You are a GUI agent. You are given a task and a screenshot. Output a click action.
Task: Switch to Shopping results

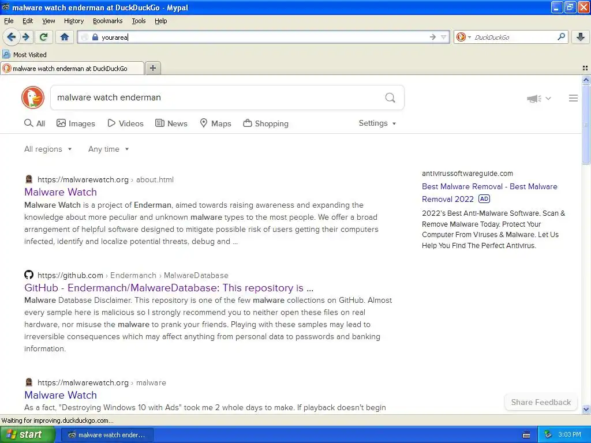coord(265,123)
